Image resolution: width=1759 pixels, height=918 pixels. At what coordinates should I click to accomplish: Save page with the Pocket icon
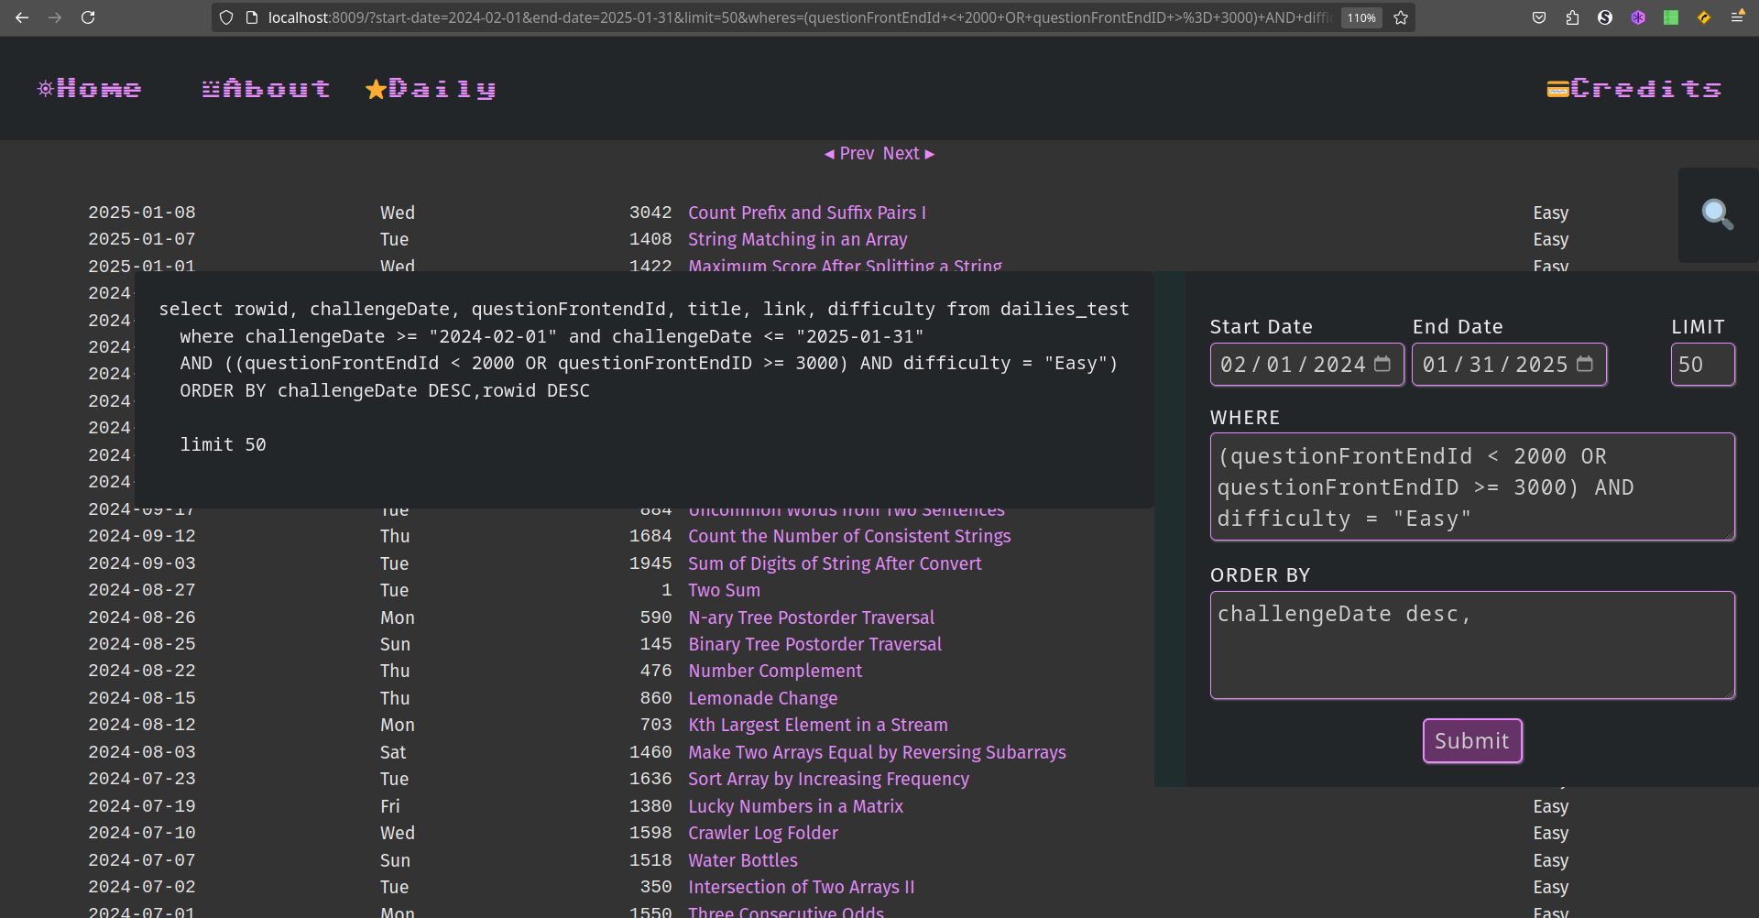coord(1539,17)
